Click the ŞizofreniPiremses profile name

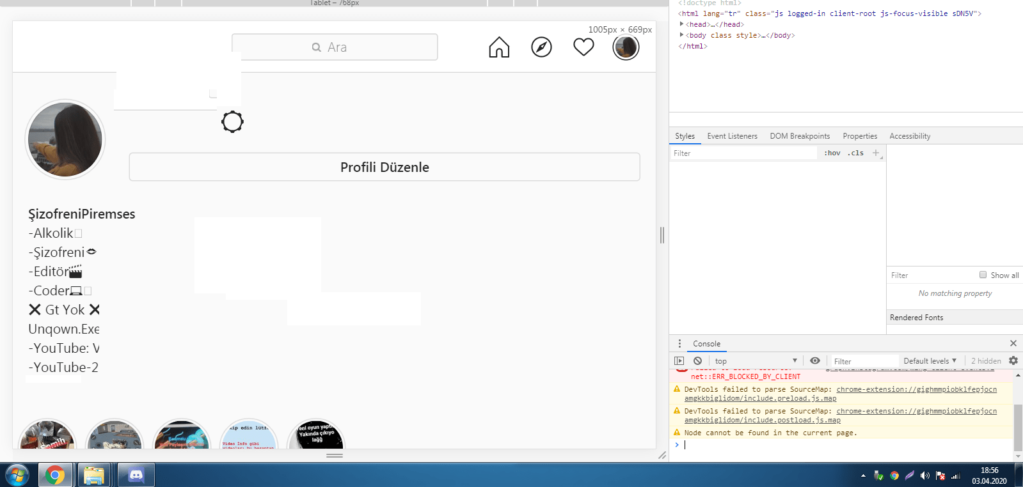(82, 214)
